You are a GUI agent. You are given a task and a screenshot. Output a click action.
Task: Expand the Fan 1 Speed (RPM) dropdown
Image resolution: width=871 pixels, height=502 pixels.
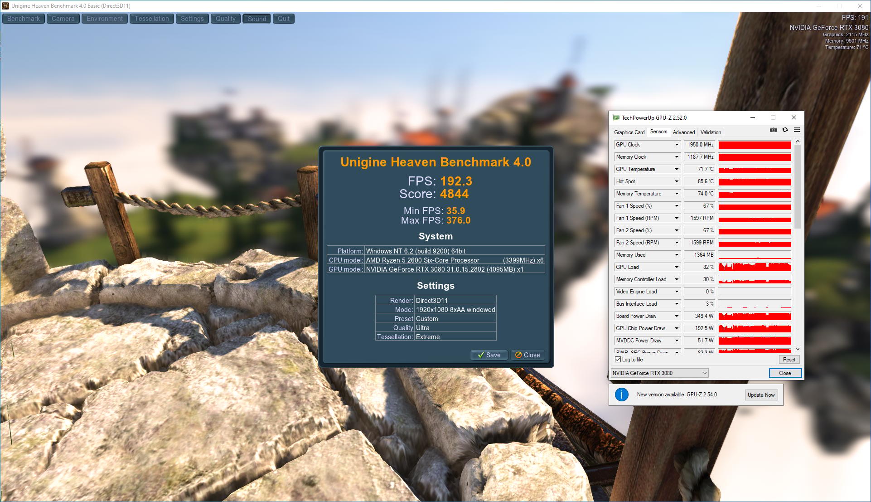tap(677, 218)
